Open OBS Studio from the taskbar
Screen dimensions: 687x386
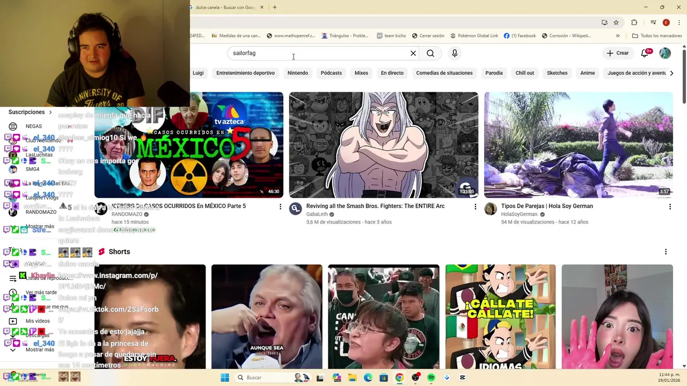point(415,377)
